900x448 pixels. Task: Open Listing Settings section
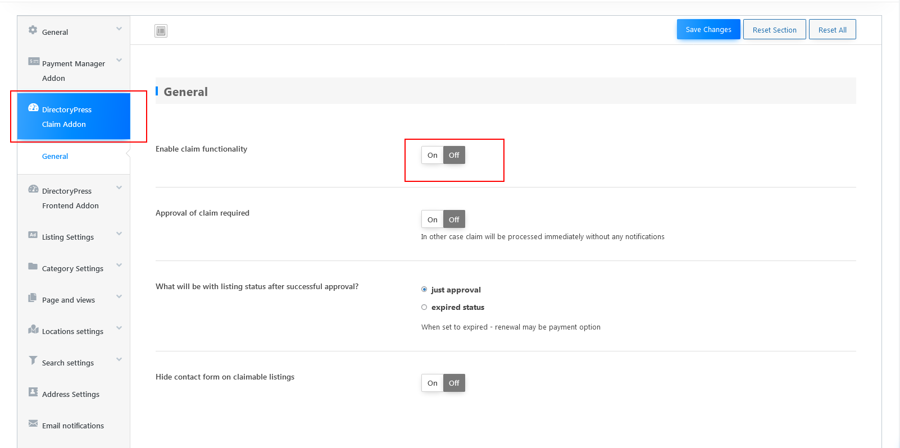[x=74, y=236]
